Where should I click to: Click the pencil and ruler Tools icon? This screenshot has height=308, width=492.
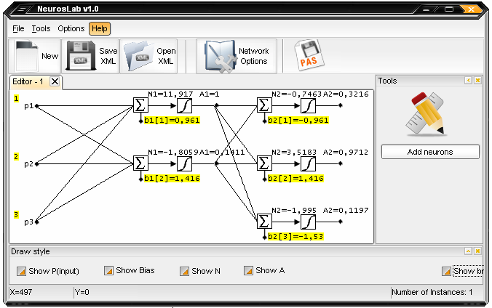(429, 113)
